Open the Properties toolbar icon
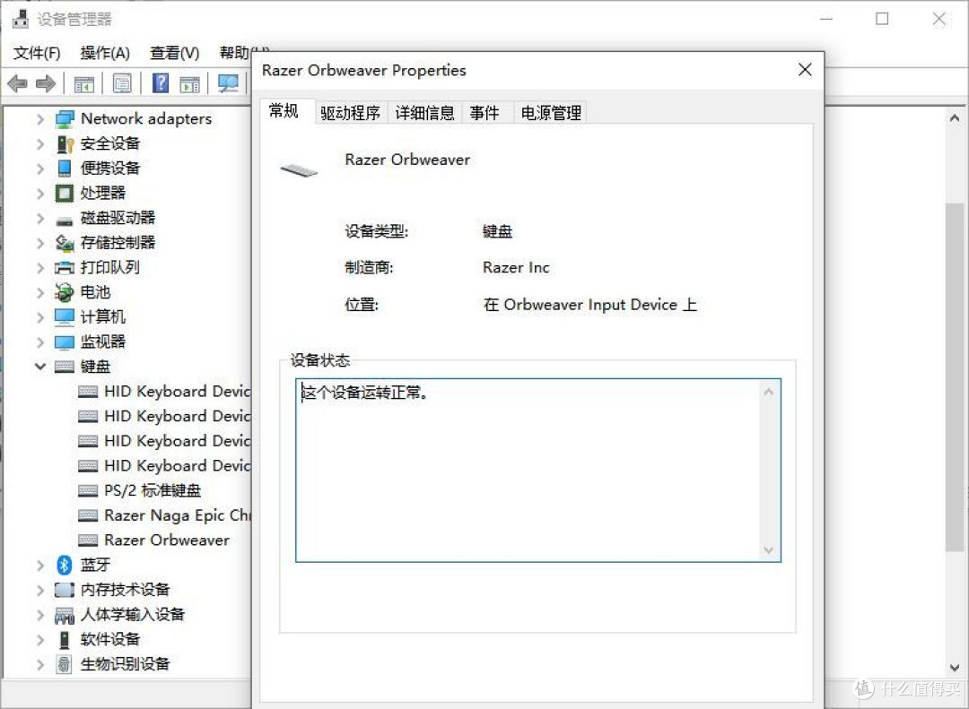Viewport: 969px width, 709px height. pyautogui.click(x=122, y=83)
